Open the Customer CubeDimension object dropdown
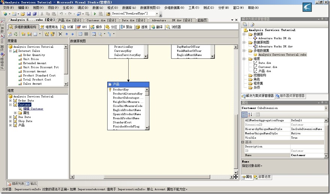This screenshot has width=330, height=194. click(326, 108)
